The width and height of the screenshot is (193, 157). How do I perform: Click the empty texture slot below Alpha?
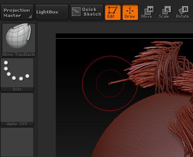point(17,142)
